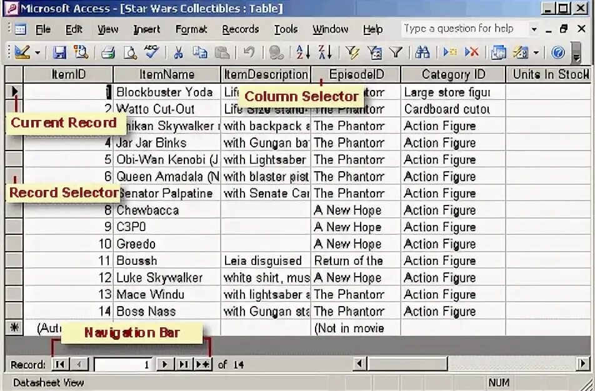Screen dimensions: 595x391
Task: Open Filter By Form icon
Action: pyautogui.click(x=374, y=52)
